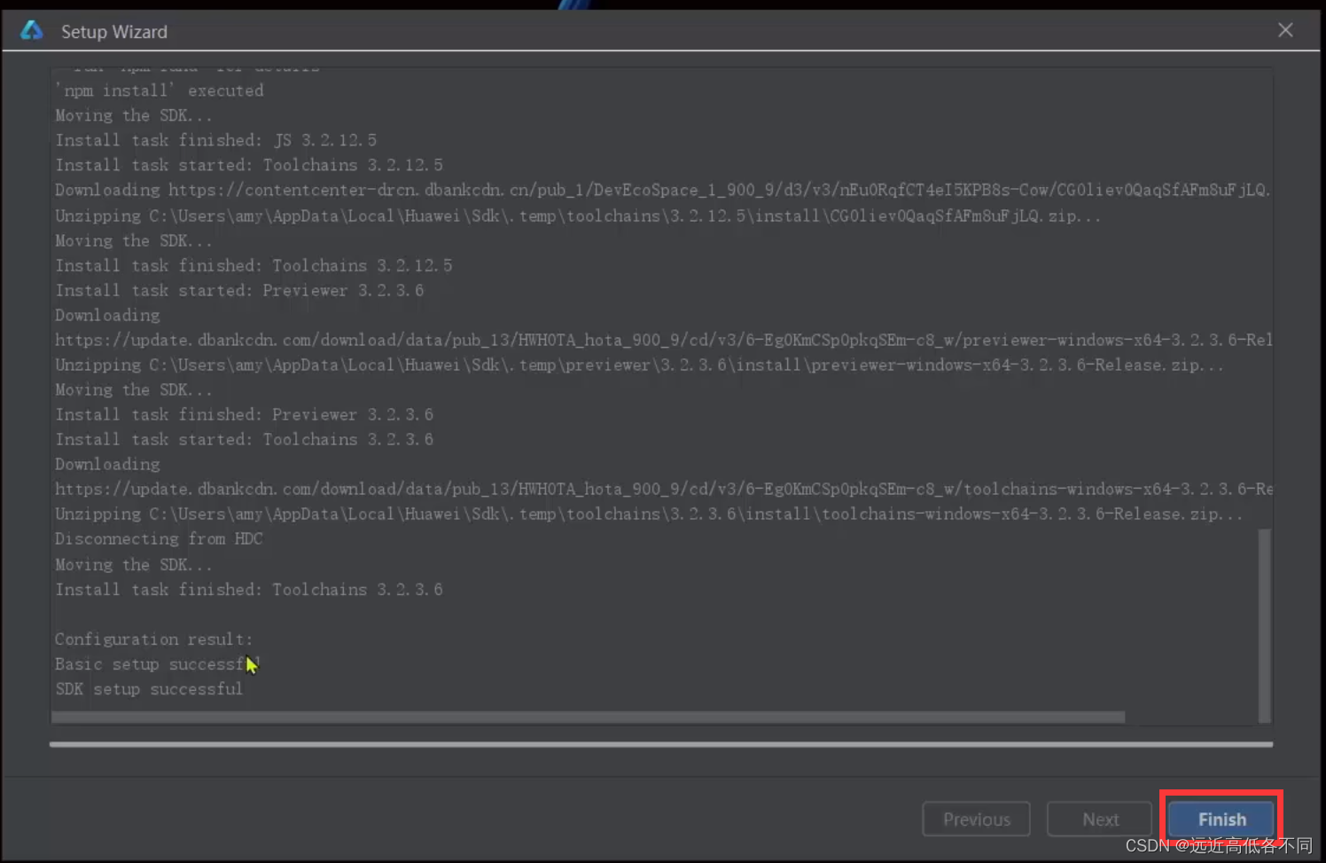Click the Unzipping CG0liev0QaqSfAFm8uFjLQ.zip line
This screenshot has height=863, width=1326.
point(578,216)
